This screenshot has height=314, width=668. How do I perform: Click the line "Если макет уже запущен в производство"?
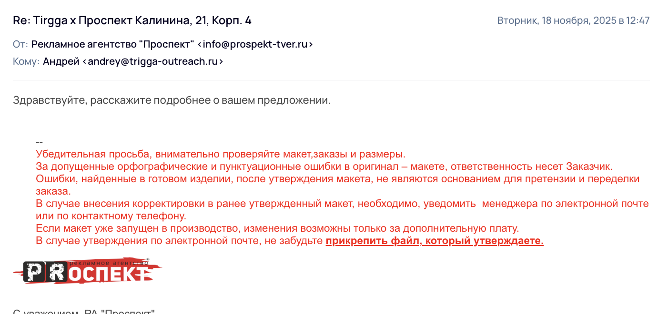(x=277, y=228)
